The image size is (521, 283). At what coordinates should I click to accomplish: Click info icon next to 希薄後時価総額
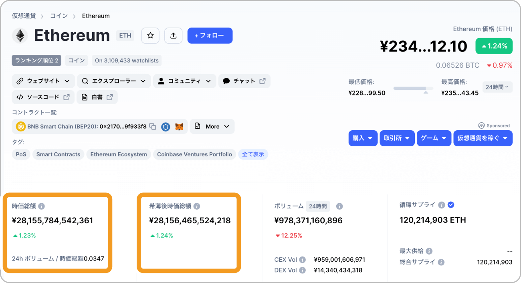click(x=196, y=206)
